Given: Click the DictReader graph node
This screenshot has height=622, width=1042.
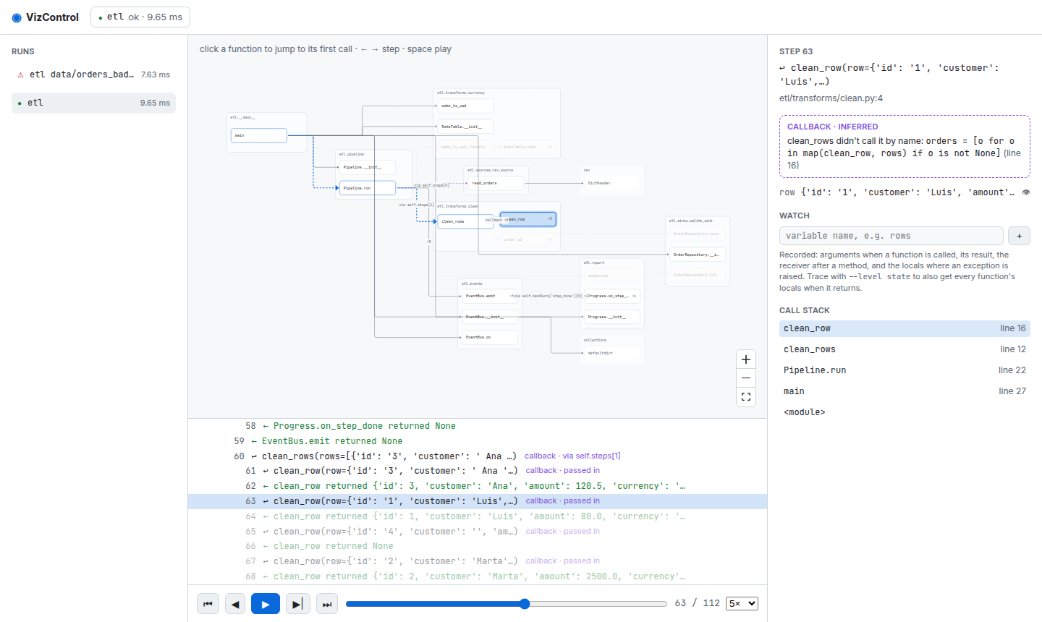Looking at the screenshot, I should [x=612, y=183].
